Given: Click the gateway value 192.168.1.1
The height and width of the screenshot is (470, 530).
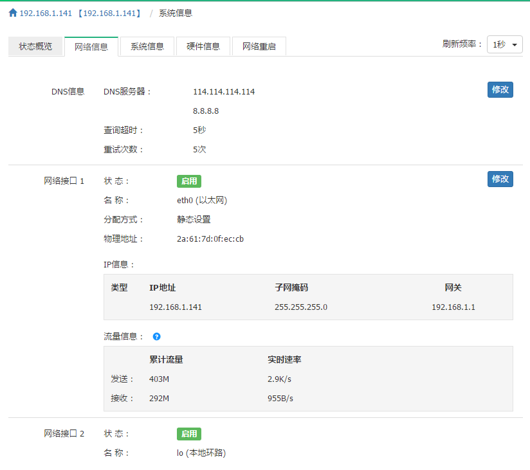Looking at the screenshot, I should tap(453, 307).
